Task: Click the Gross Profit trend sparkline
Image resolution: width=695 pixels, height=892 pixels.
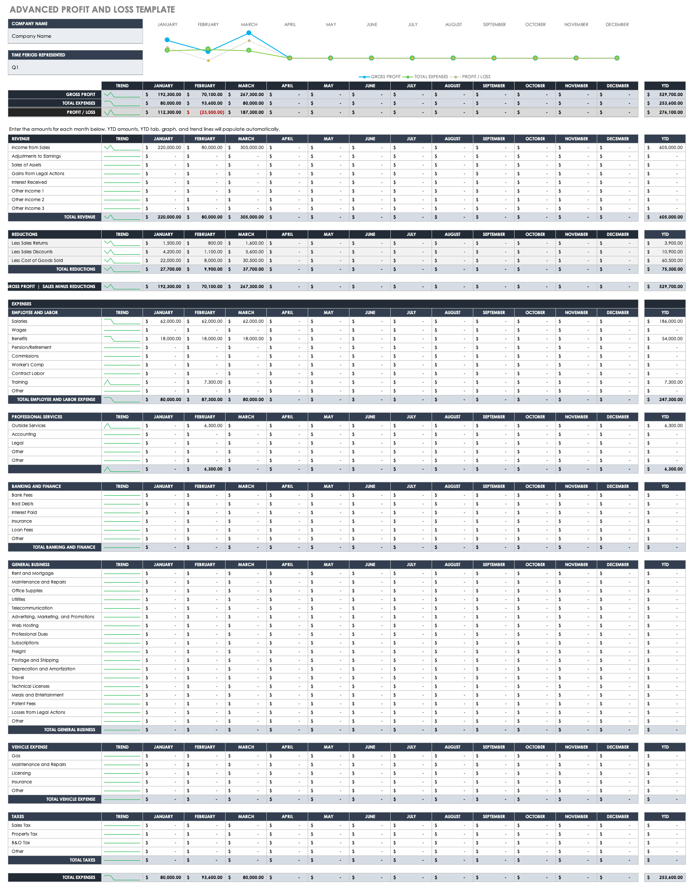Action: pos(122,94)
